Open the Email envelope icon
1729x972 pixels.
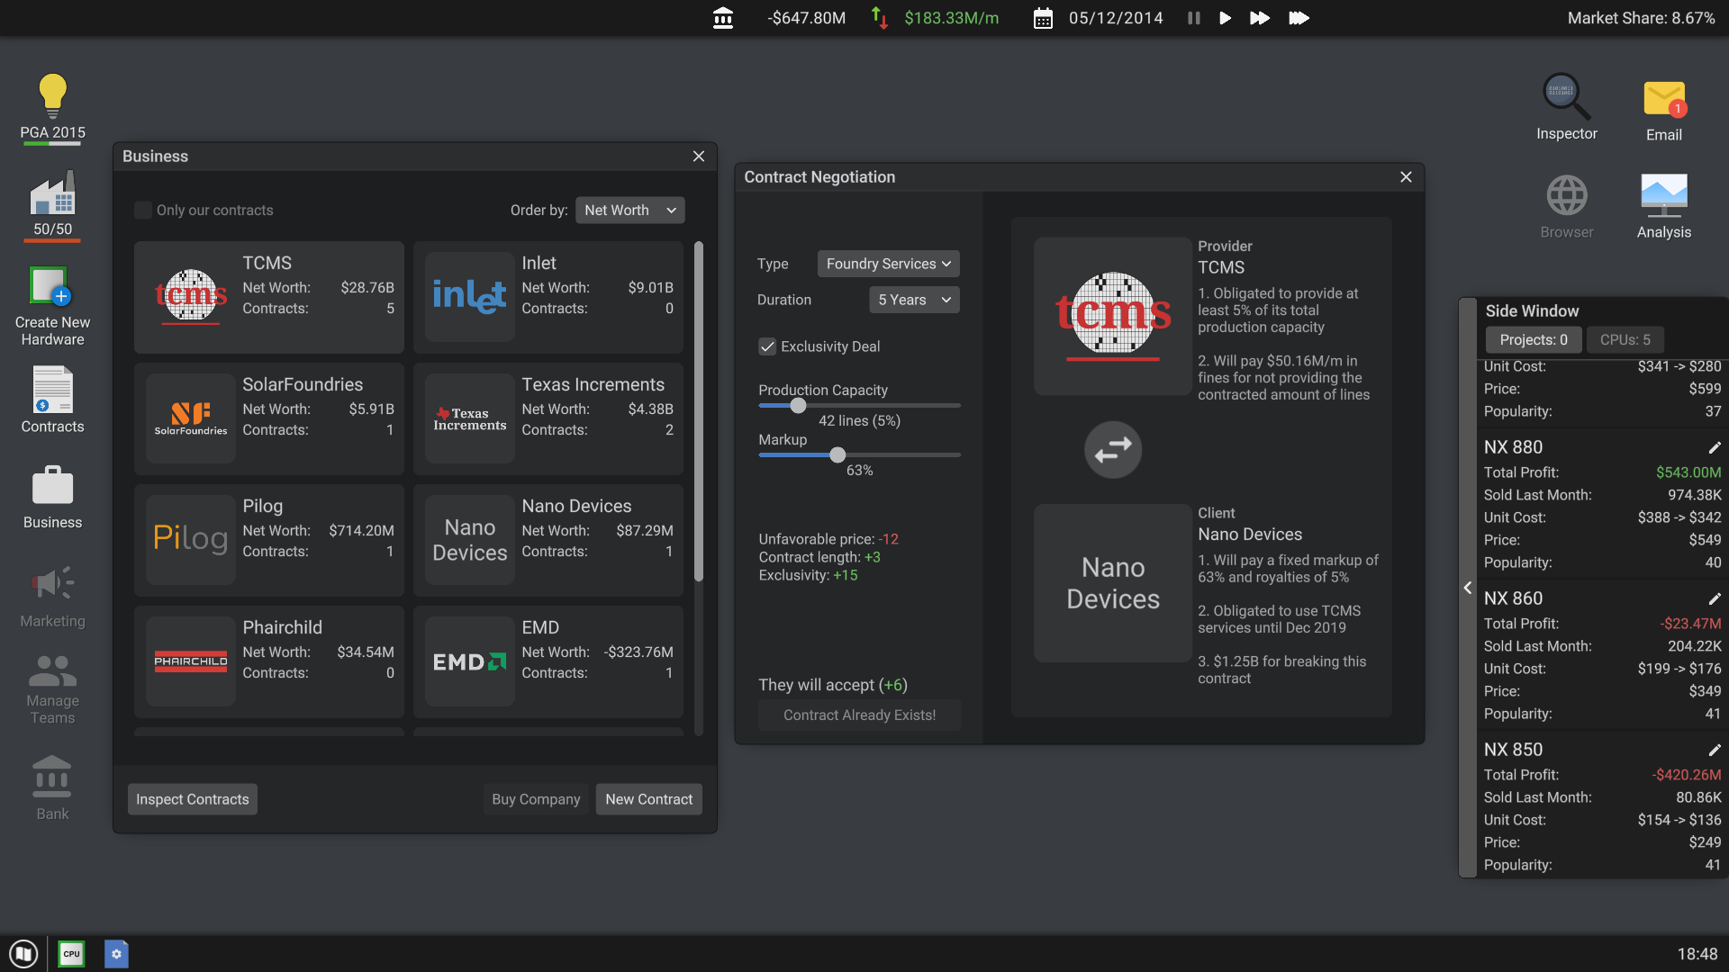[x=1663, y=99]
